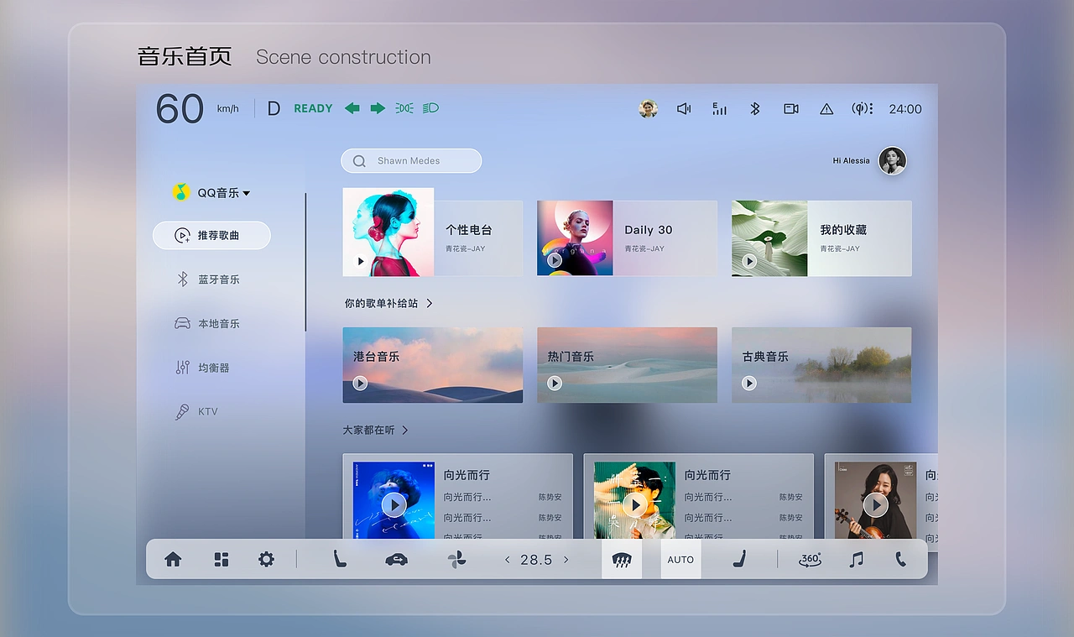Expand 大家都在听 section arrow

tap(405, 430)
